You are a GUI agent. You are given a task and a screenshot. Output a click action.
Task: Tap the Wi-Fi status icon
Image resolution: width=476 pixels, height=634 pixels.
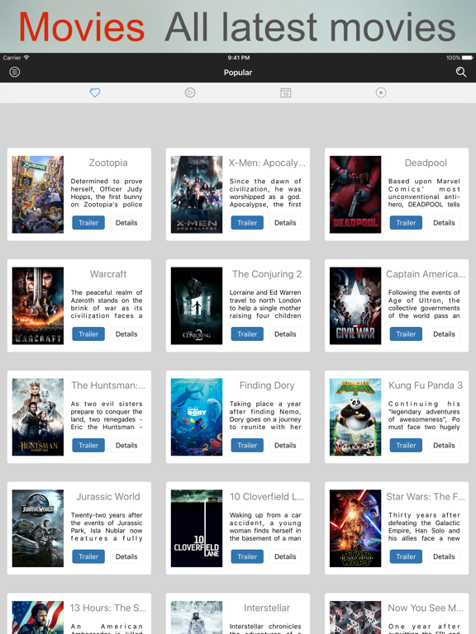[26, 58]
